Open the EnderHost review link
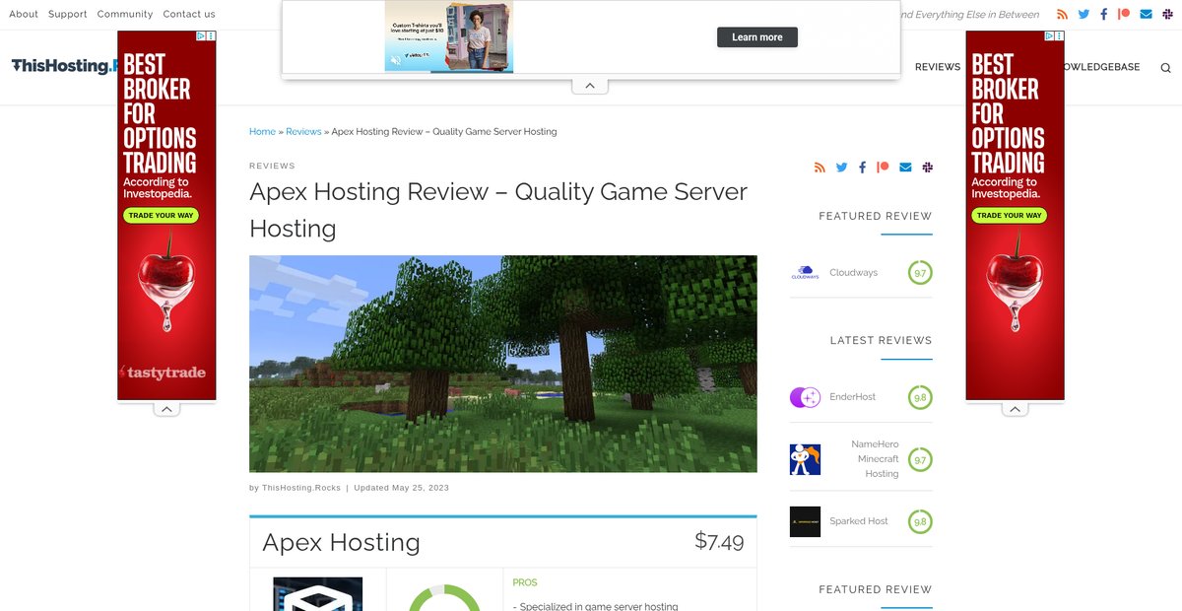The image size is (1182, 611). [x=852, y=397]
